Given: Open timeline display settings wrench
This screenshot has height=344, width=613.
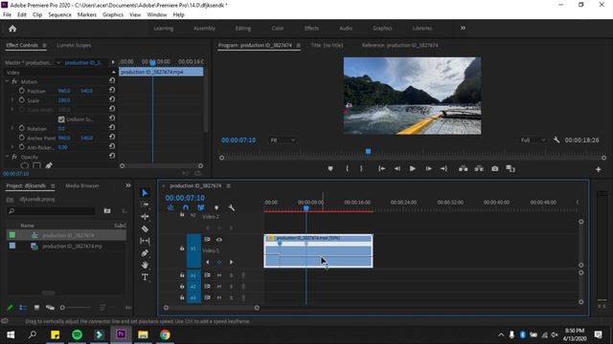Looking at the screenshot, I should click(x=232, y=208).
